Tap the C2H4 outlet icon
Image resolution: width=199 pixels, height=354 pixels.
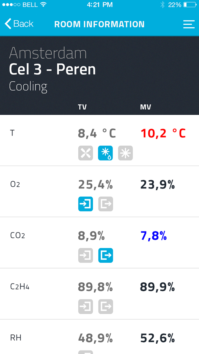pos(105,307)
